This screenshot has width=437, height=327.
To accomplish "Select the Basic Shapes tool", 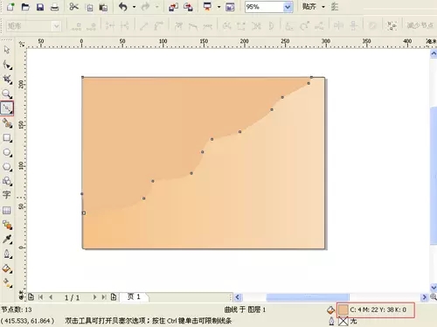I will pyautogui.click(x=7, y=181).
